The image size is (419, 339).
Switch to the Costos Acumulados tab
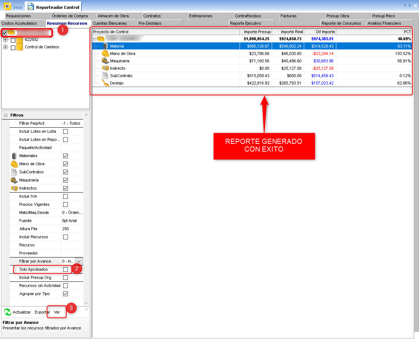point(19,23)
